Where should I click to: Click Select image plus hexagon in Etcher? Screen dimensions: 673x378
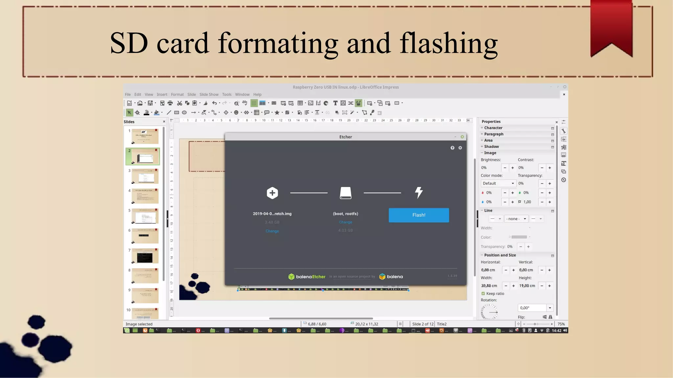[x=272, y=193]
